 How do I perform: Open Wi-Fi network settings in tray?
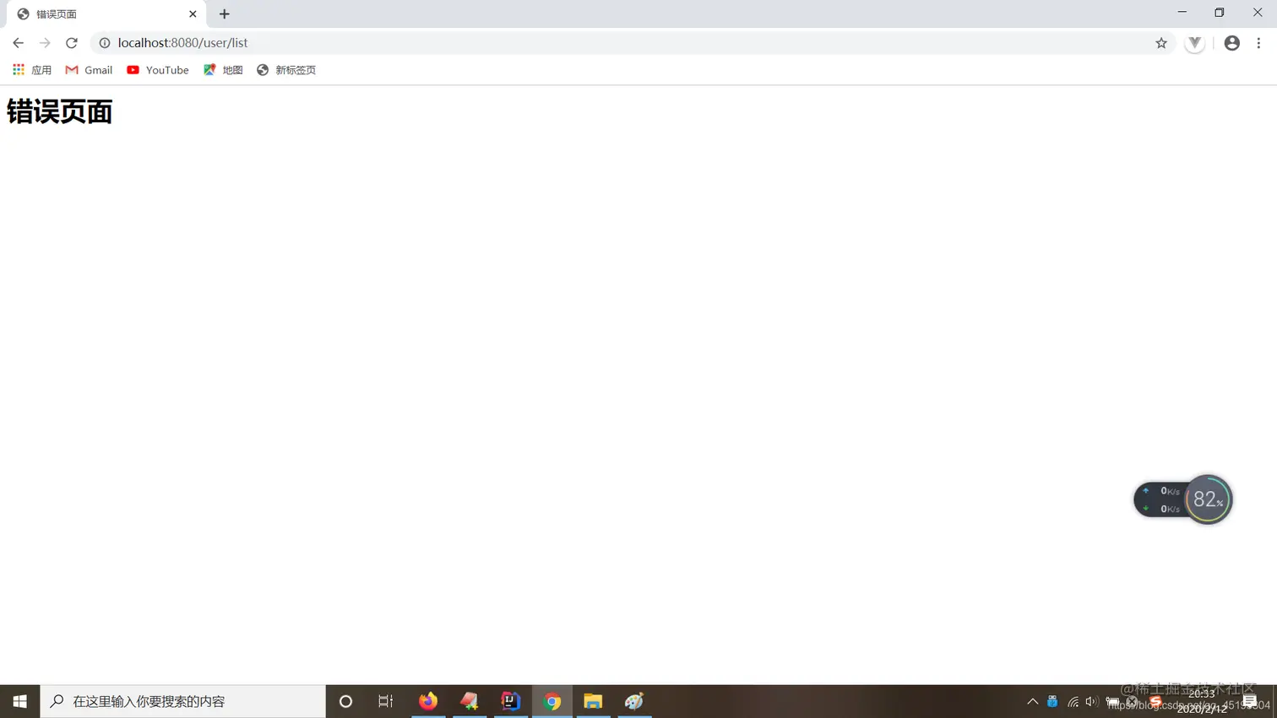coord(1073,701)
